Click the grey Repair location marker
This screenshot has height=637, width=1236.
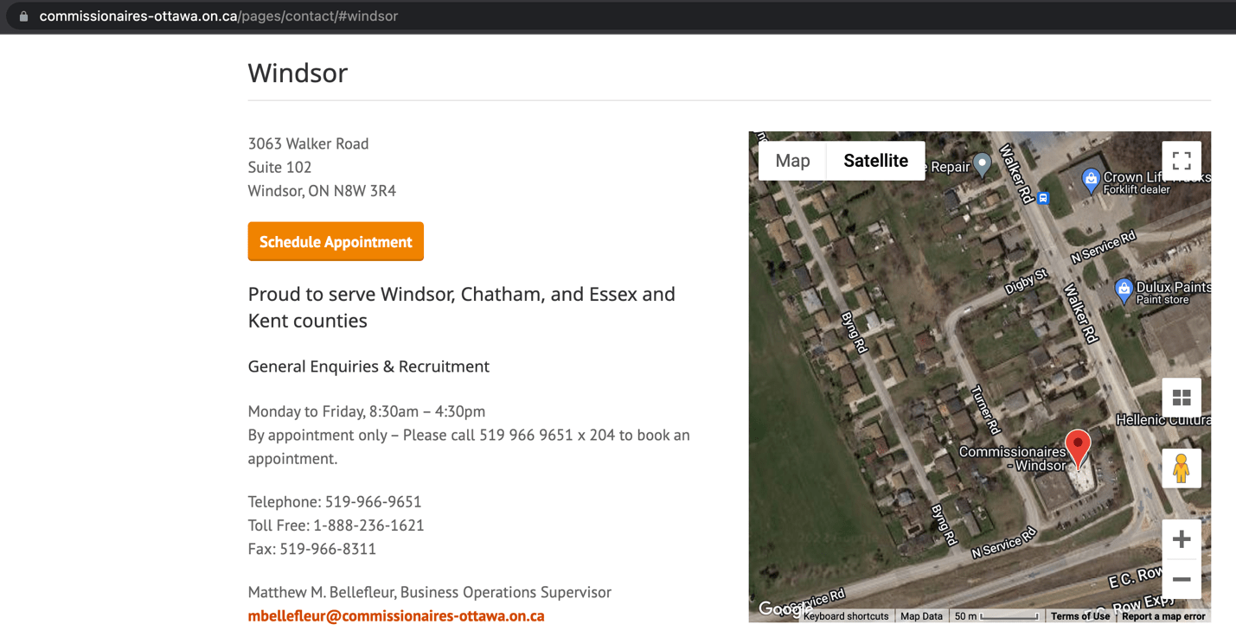click(x=982, y=164)
